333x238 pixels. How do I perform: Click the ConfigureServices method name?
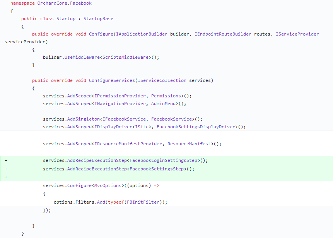point(112,80)
